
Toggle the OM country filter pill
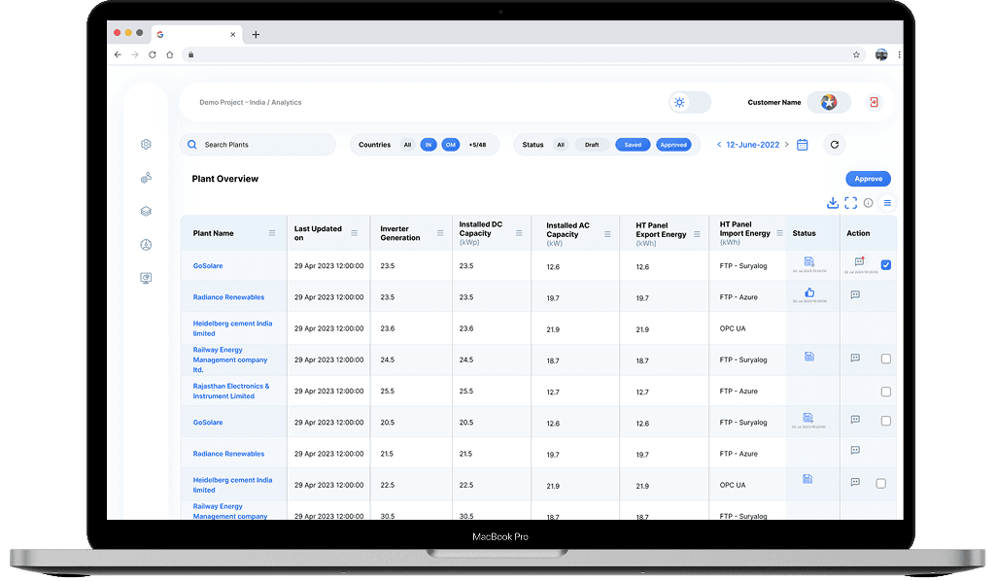tap(451, 145)
